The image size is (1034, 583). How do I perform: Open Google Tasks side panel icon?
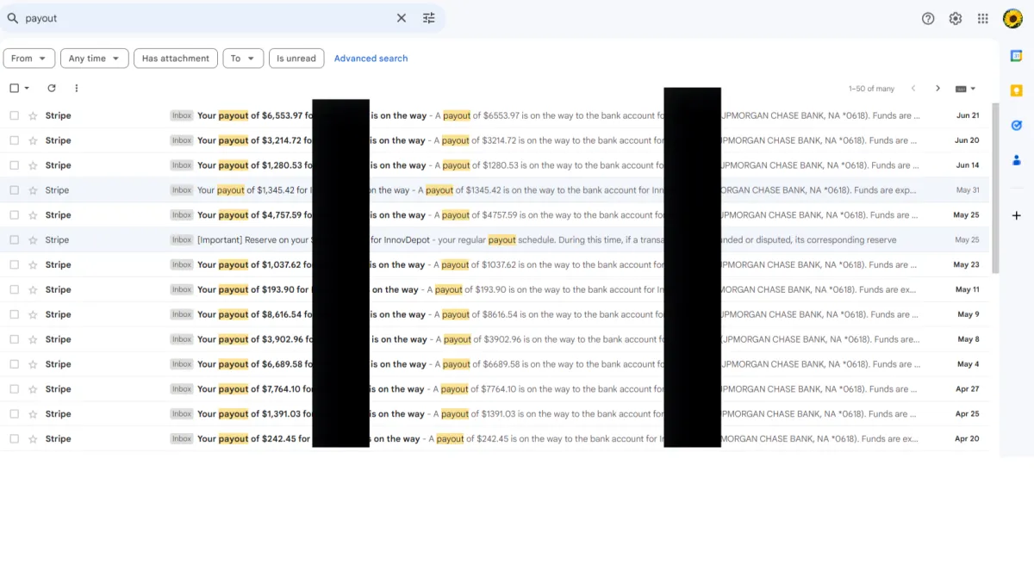click(x=1017, y=125)
